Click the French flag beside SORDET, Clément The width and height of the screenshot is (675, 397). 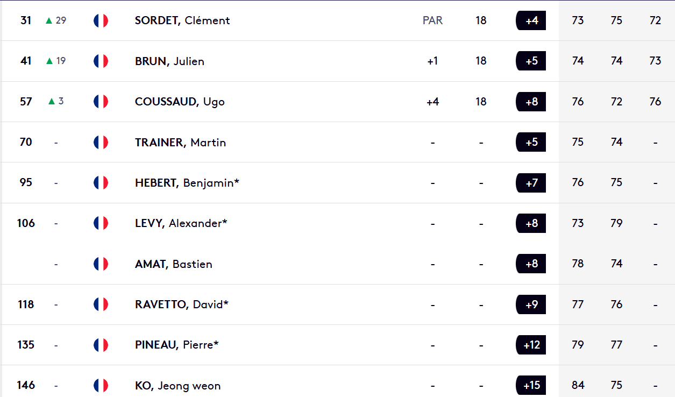(101, 20)
